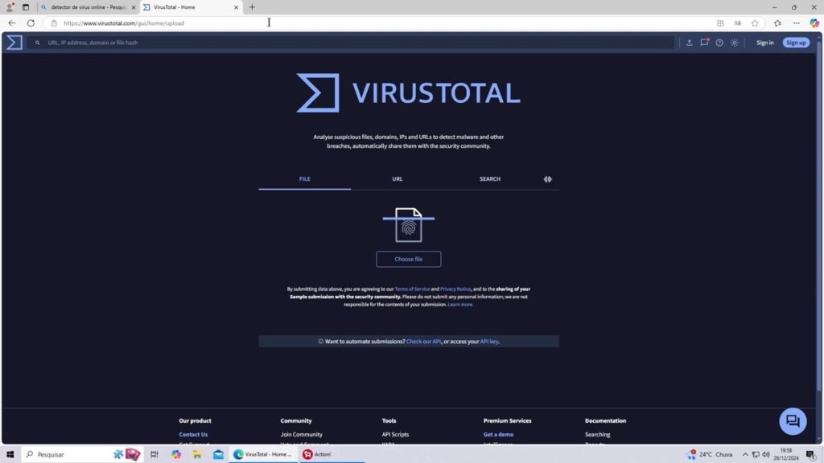Click the API key link
824x463 pixels.
[488, 341]
